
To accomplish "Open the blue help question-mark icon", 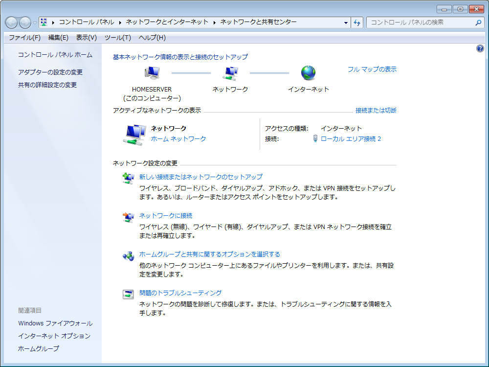I will coord(480,48).
